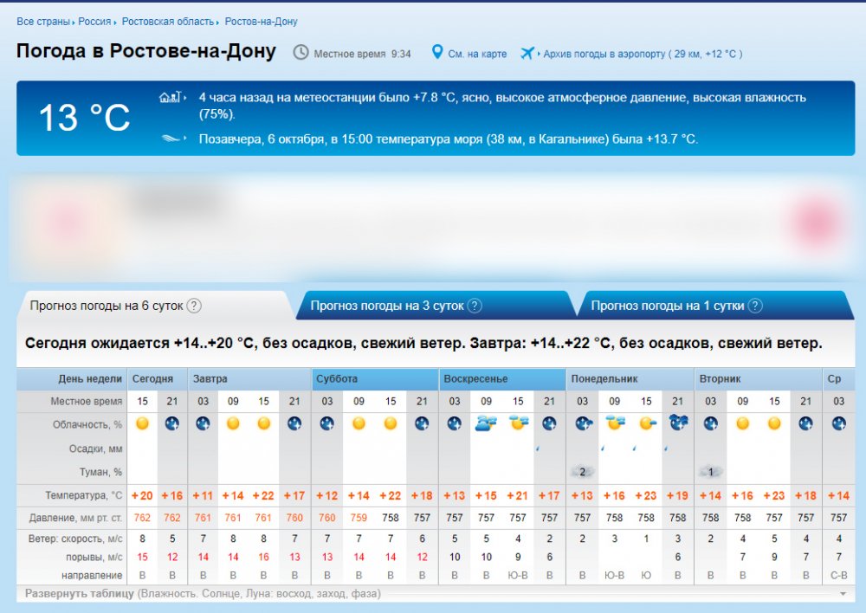Image resolution: width=866 pixels, height=613 pixels.
Task: Open the 'Все страны' breadcrumb link
Action: tap(43, 22)
